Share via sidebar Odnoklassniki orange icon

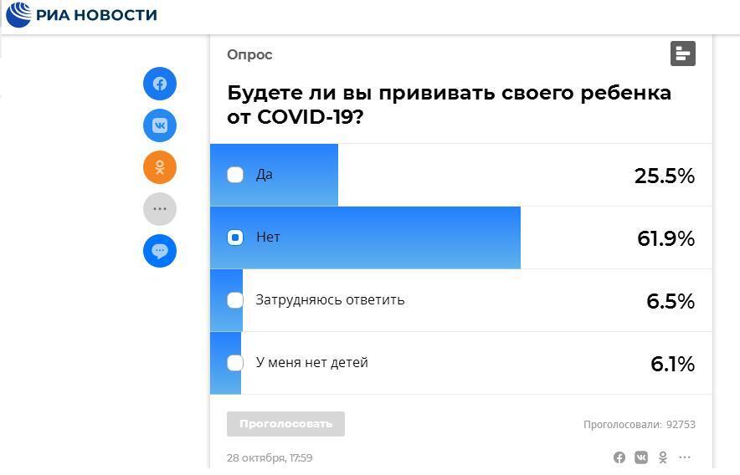point(160,167)
